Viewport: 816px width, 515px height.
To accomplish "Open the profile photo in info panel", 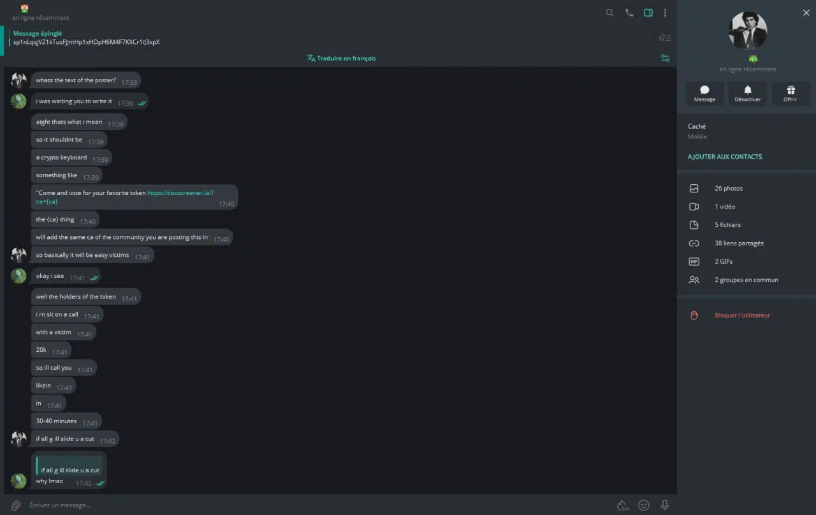I will pos(747,31).
